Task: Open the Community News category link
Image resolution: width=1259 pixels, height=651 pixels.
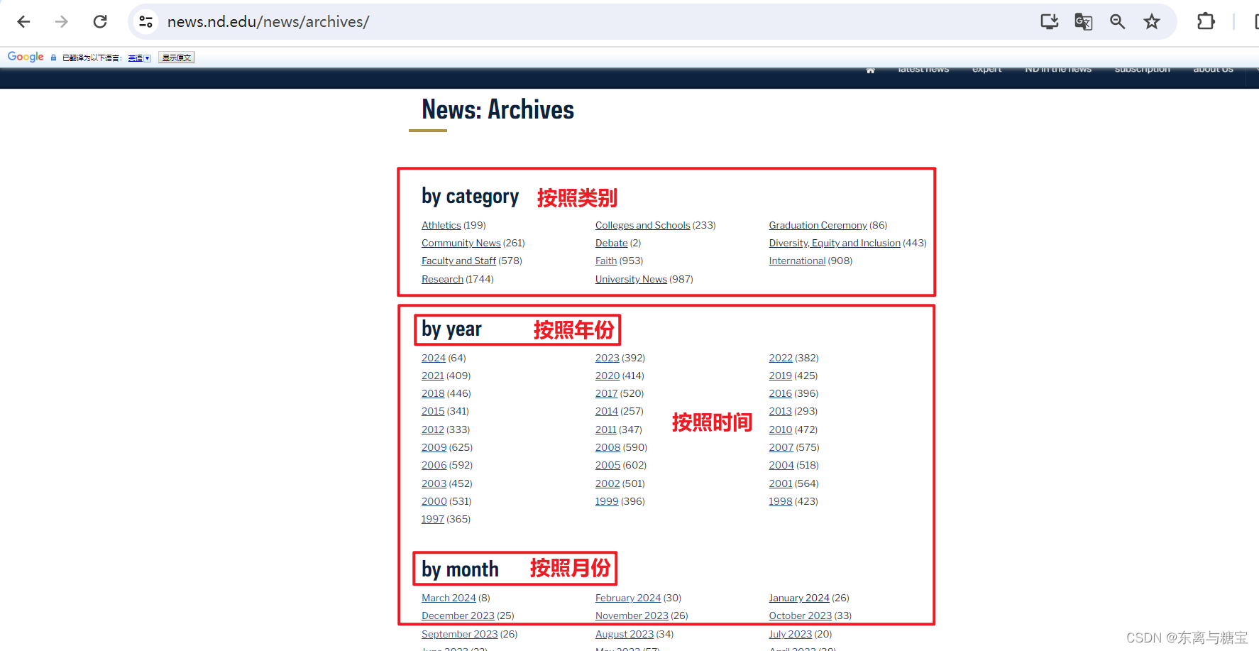Action: (x=461, y=243)
